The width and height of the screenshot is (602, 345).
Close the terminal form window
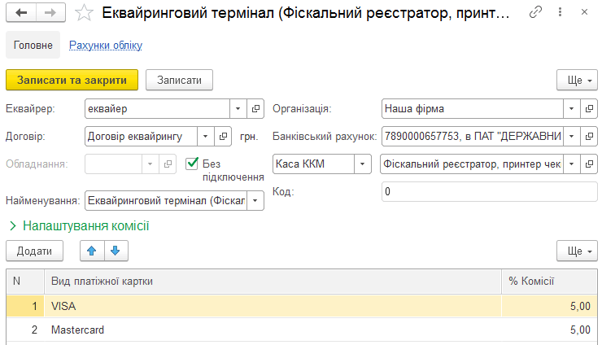pyautogui.click(x=584, y=12)
